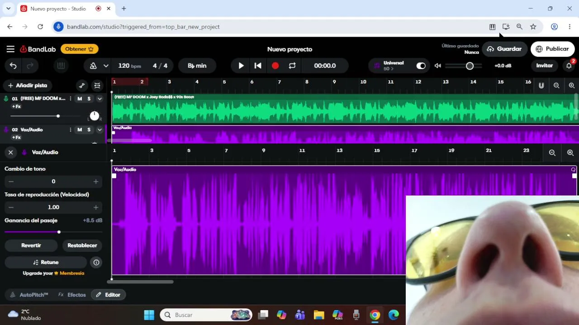The image size is (579, 325).
Task: Click the Restablecer button
Action: (x=82, y=246)
